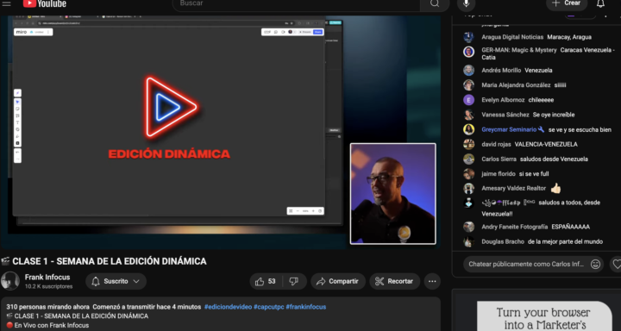This screenshot has width=621, height=331.
Task: Click the Greycmar Seminario moderator name
Action: (x=509, y=129)
